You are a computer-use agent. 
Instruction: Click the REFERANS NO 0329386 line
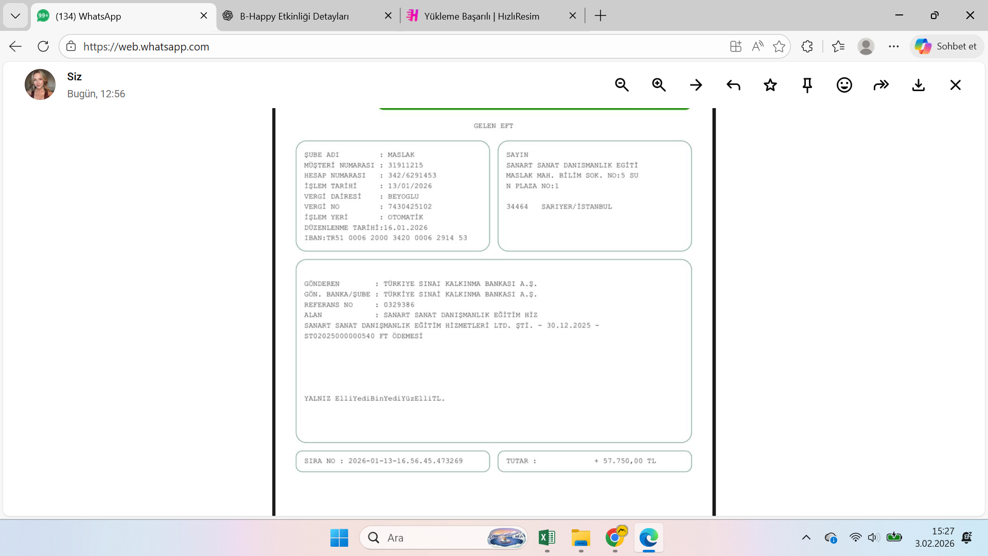pos(359,305)
